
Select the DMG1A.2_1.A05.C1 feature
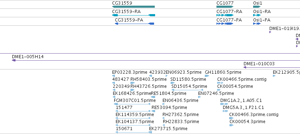click(224, 104)
